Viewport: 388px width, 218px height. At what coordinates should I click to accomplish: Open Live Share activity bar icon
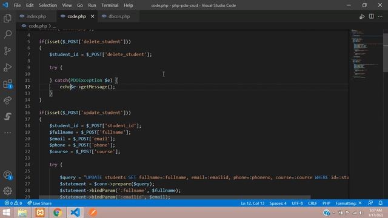click(x=8, y=100)
